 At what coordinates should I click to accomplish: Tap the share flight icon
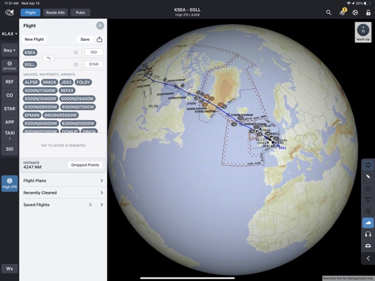(100, 39)
